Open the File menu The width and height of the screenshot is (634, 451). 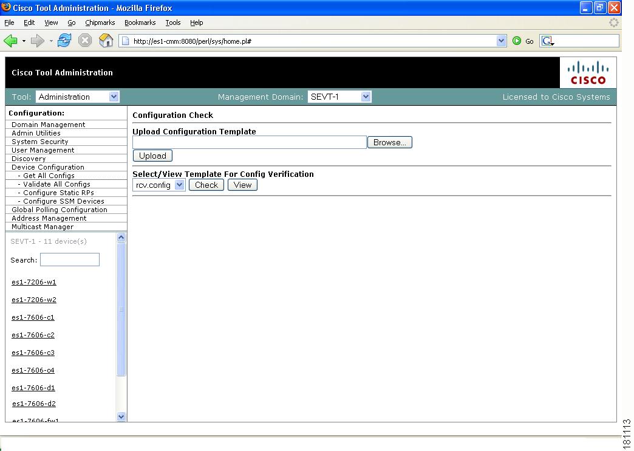[x=9, y=22]
